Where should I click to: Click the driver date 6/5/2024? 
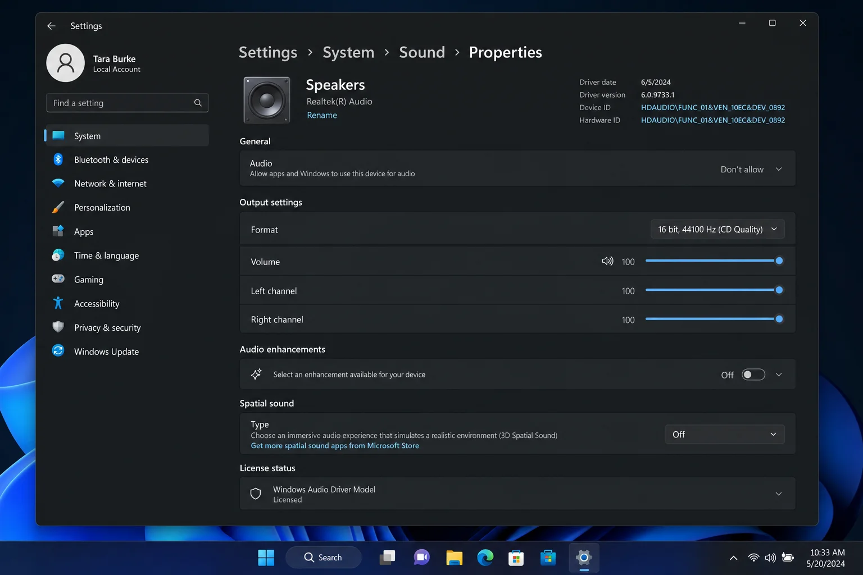click(x=656, y=82)
